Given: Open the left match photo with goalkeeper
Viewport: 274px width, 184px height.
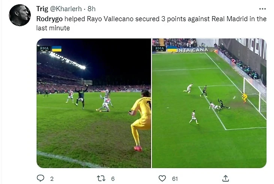Looking at the screenshot, I should click(x=94, y=103).
